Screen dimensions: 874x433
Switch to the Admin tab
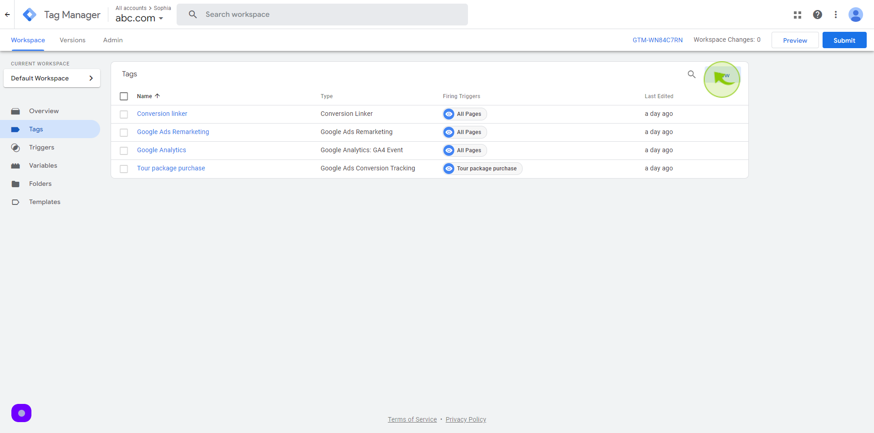[113, 40]
